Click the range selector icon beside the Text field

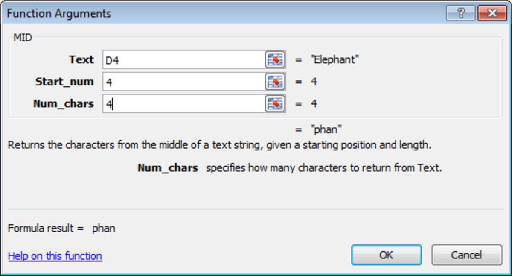coord(276,60)
